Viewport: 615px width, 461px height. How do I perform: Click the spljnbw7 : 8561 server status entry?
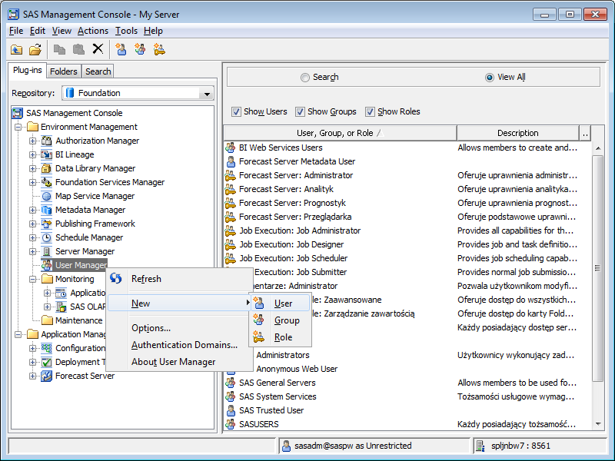tap(540, 446)
